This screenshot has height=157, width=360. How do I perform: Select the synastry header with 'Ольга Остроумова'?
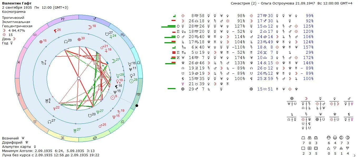click(291, 3)
